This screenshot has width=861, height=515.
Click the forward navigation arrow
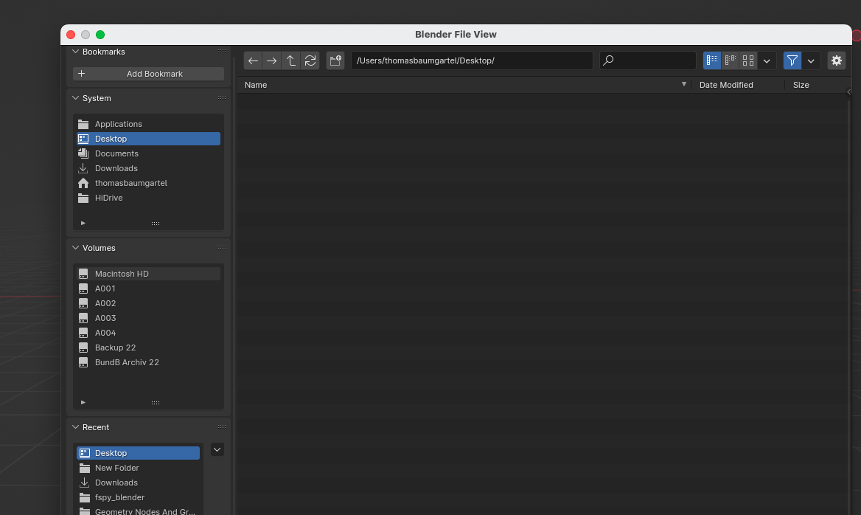[x=272, y=61]
